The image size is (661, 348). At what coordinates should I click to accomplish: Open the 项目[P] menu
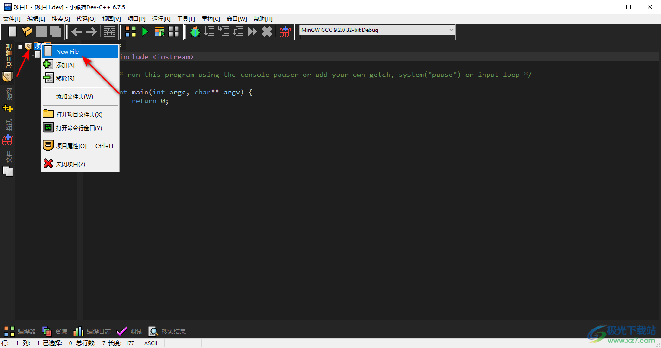[136, 19]
